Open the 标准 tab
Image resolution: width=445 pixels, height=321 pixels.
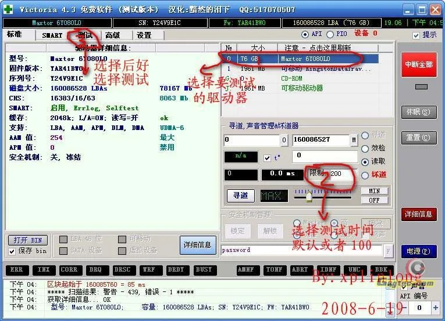(15, 34)
